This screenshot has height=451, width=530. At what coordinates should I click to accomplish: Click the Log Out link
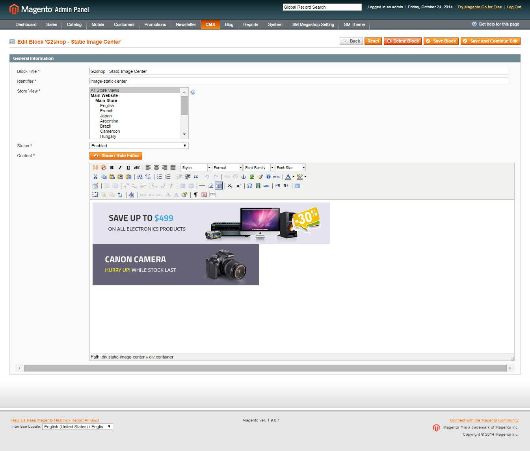514,7
